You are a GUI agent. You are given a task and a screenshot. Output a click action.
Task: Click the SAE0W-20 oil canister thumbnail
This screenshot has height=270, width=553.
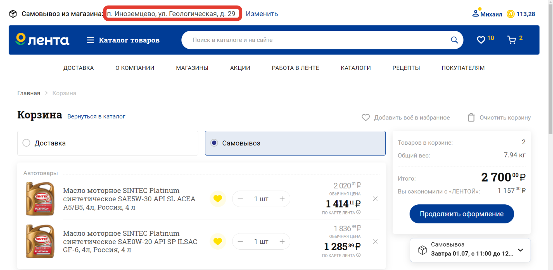tap(40, 241)
